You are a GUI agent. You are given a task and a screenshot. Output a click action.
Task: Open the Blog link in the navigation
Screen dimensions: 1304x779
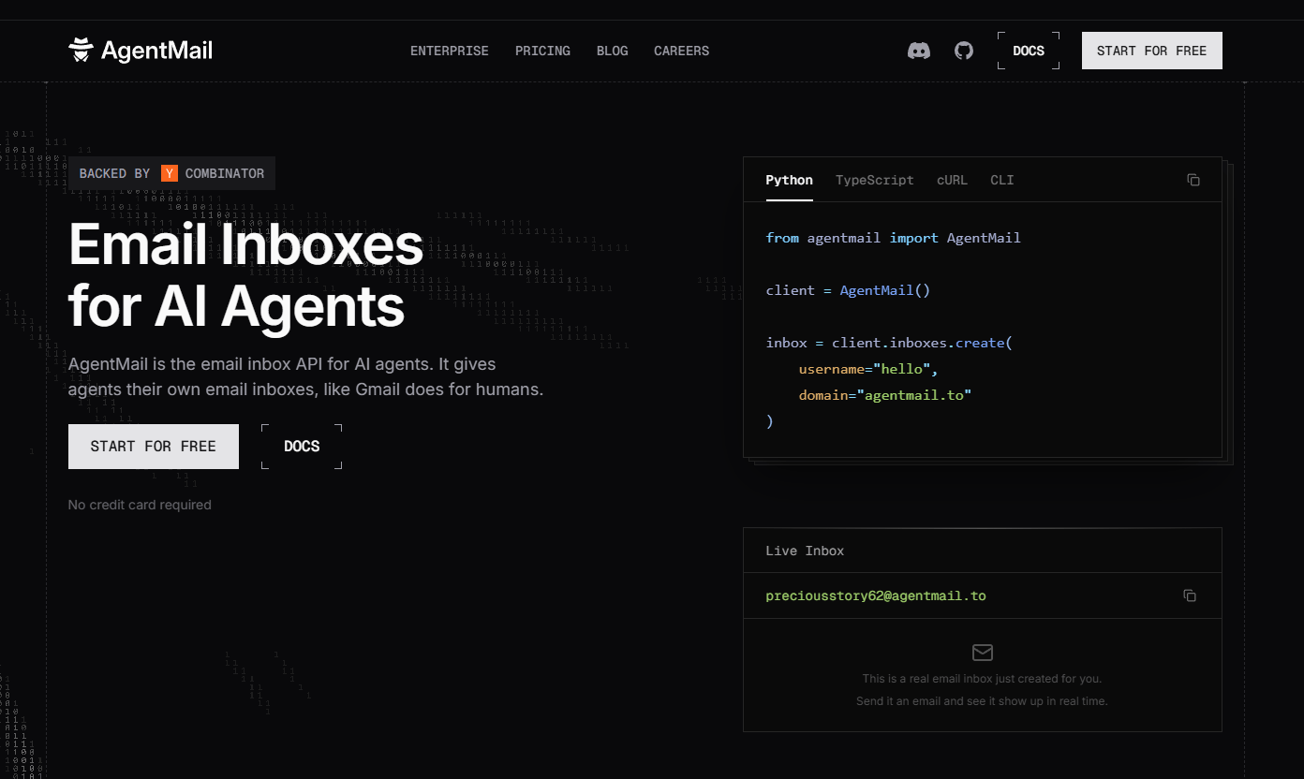click(x=613, y=51)
